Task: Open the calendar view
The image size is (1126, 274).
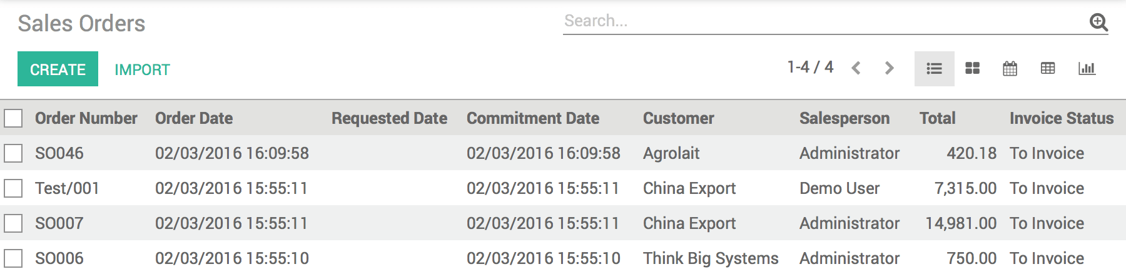Action: (x=1010, y=69)
